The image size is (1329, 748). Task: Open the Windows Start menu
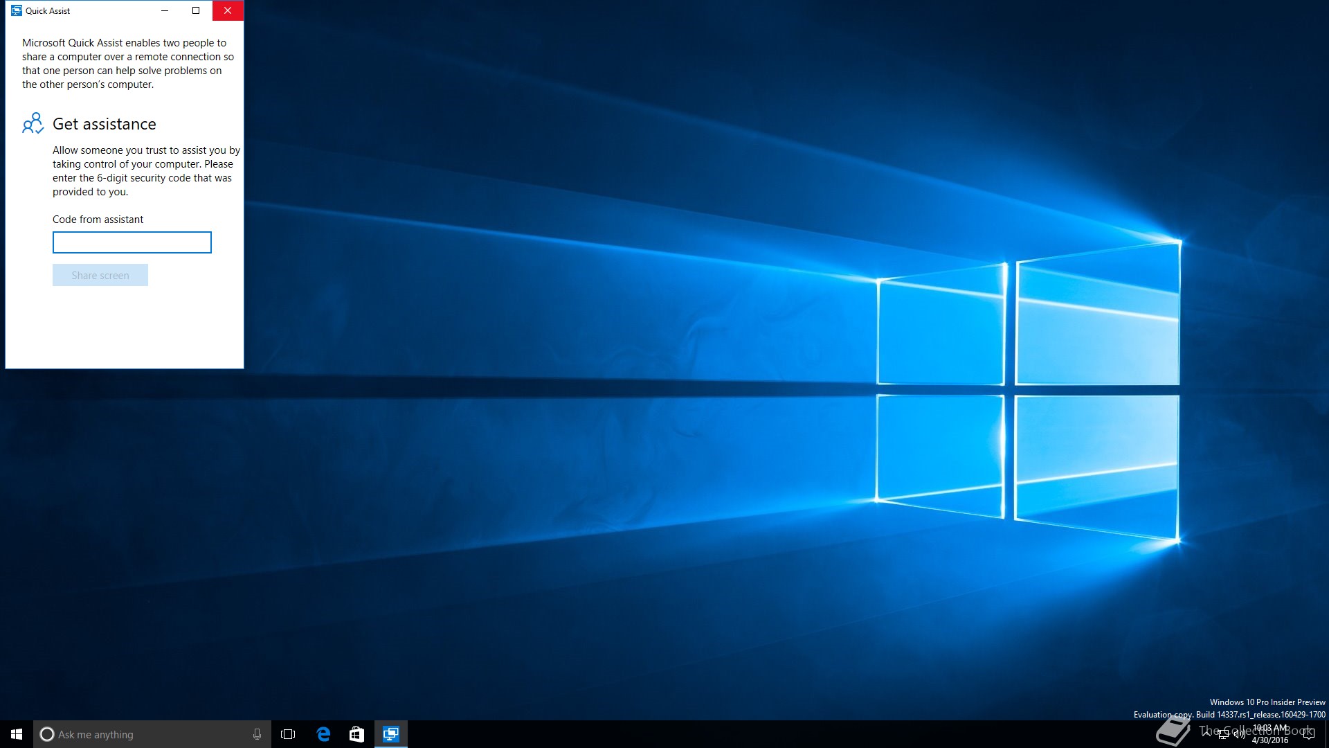pyautogui.click(x=17, y=734)
